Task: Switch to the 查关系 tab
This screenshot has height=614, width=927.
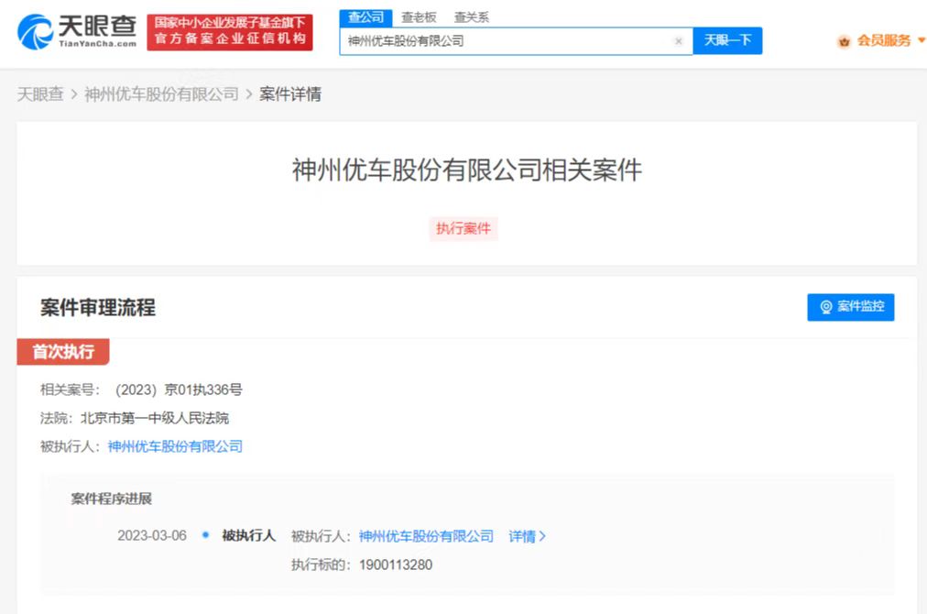Action: tap(471, 17)
